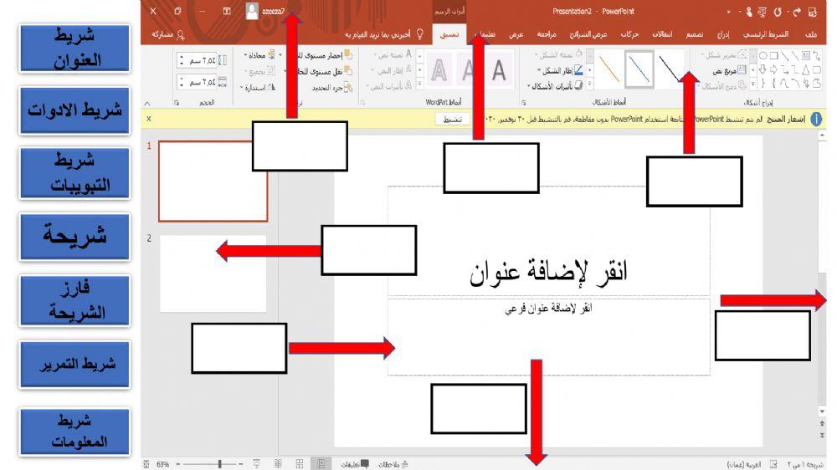Switch to the إدراج (Insert) tab
The width and height of the screenshot is (837, 470).
coord(723,34)
